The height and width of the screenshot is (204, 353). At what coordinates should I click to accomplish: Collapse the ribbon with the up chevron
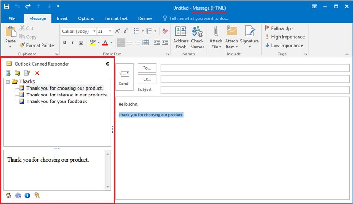(x=347, y=54)
